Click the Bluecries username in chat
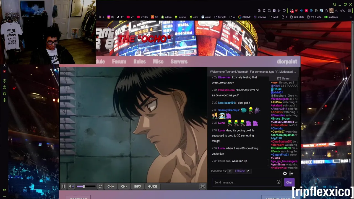The height and width of the screenshot is (199, 354). (224, 77)
